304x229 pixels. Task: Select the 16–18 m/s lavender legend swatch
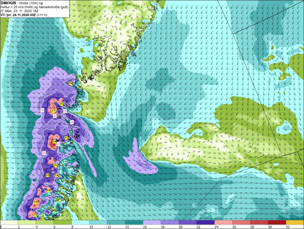(x=152, y=222)
